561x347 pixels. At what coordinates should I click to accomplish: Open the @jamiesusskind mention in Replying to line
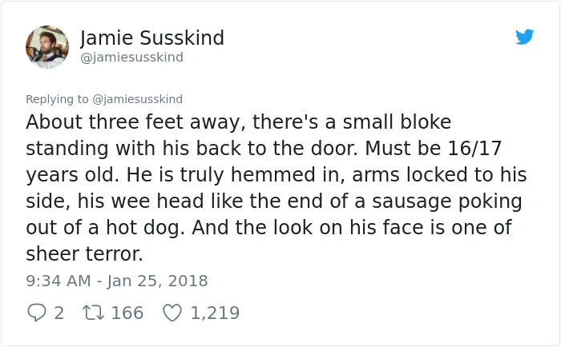137,99
